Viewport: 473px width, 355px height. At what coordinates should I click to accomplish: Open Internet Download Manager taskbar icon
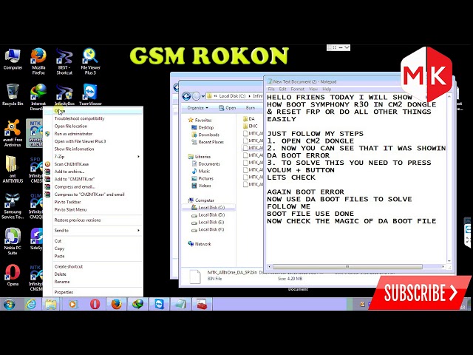click(137, 304)
